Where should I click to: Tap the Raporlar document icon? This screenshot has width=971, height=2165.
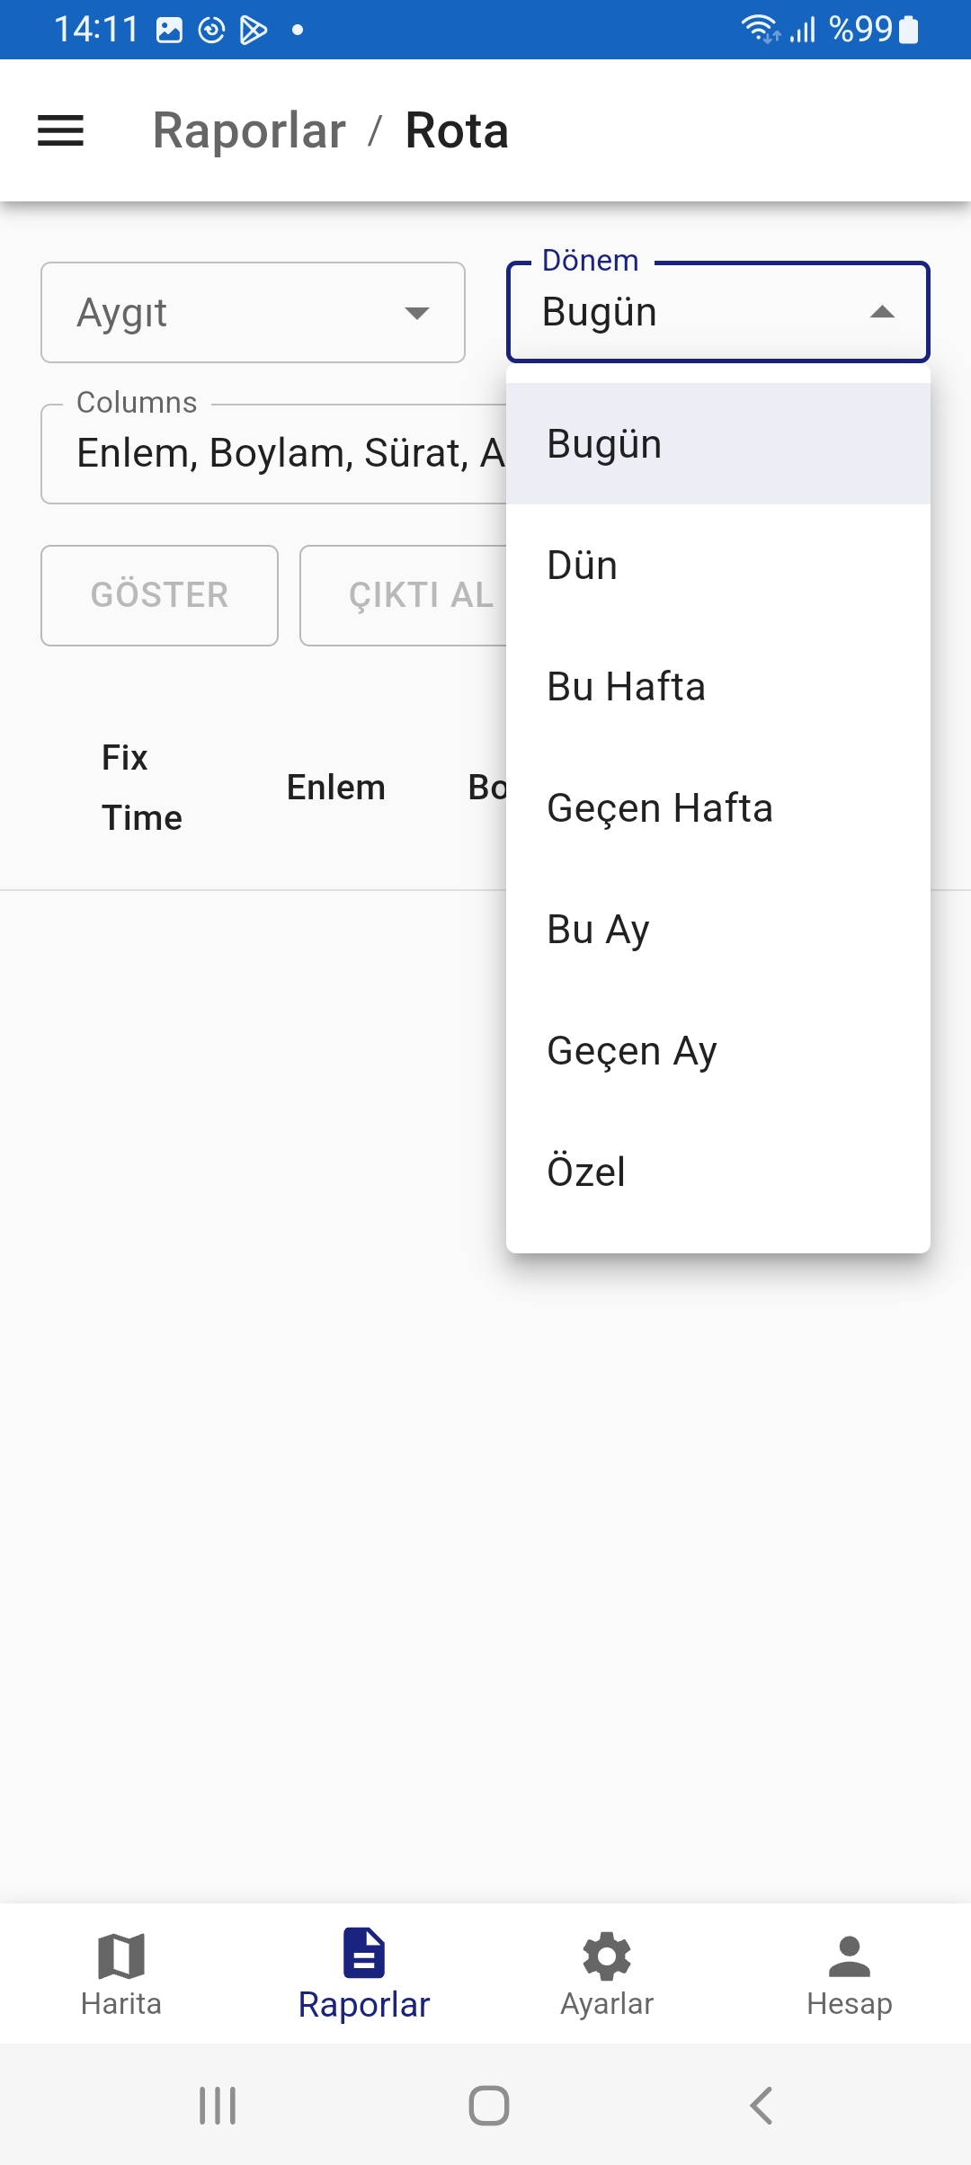tap(364, 1953)
